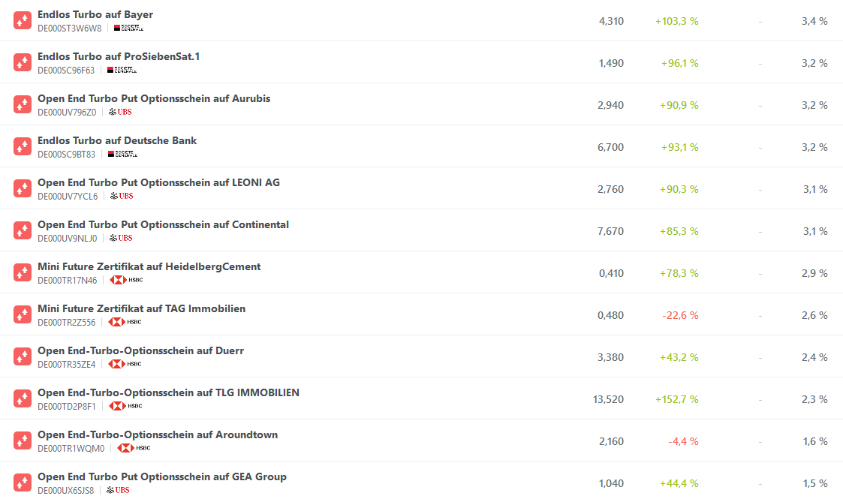Select ISIN DE000TR2Z556
The width and height of the screenshot is (843, 502).
[x=67, y=322]
